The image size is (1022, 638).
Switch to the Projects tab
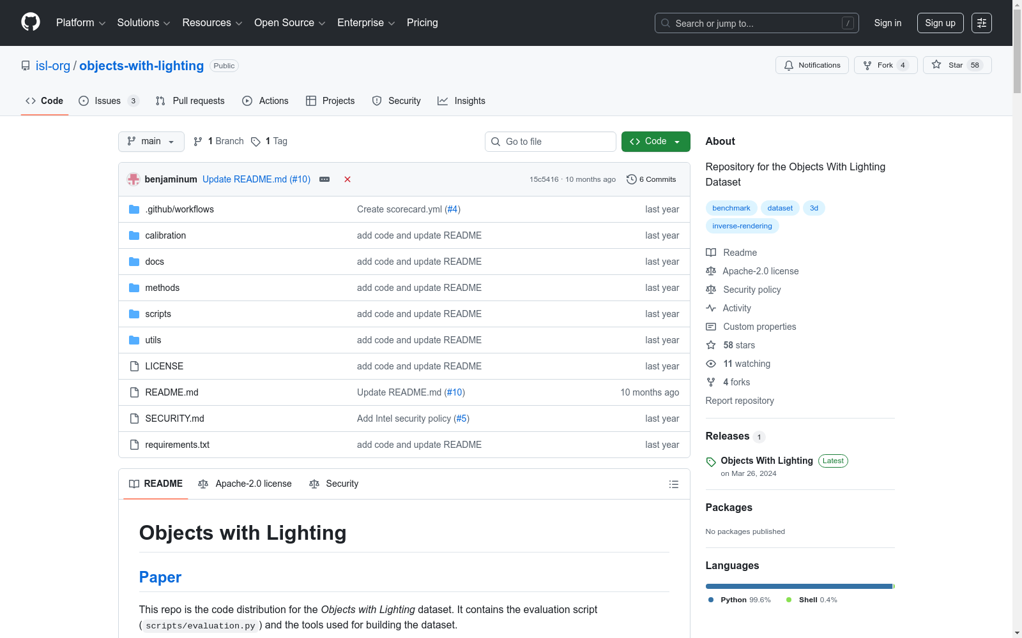[x=330, y=101]
